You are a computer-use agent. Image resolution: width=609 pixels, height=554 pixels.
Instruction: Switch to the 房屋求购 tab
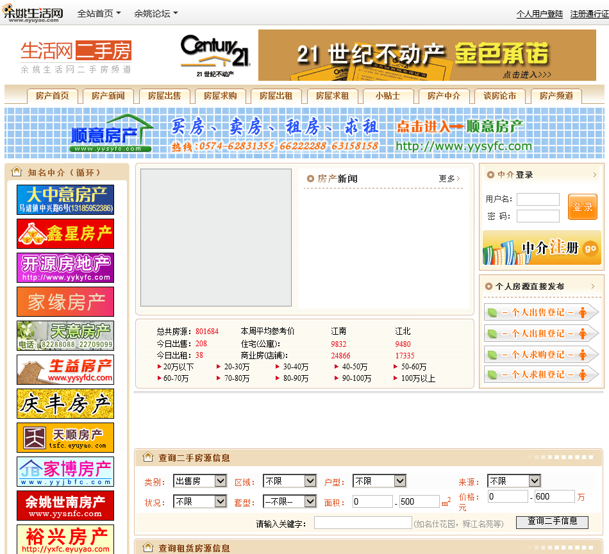(221, 96)
